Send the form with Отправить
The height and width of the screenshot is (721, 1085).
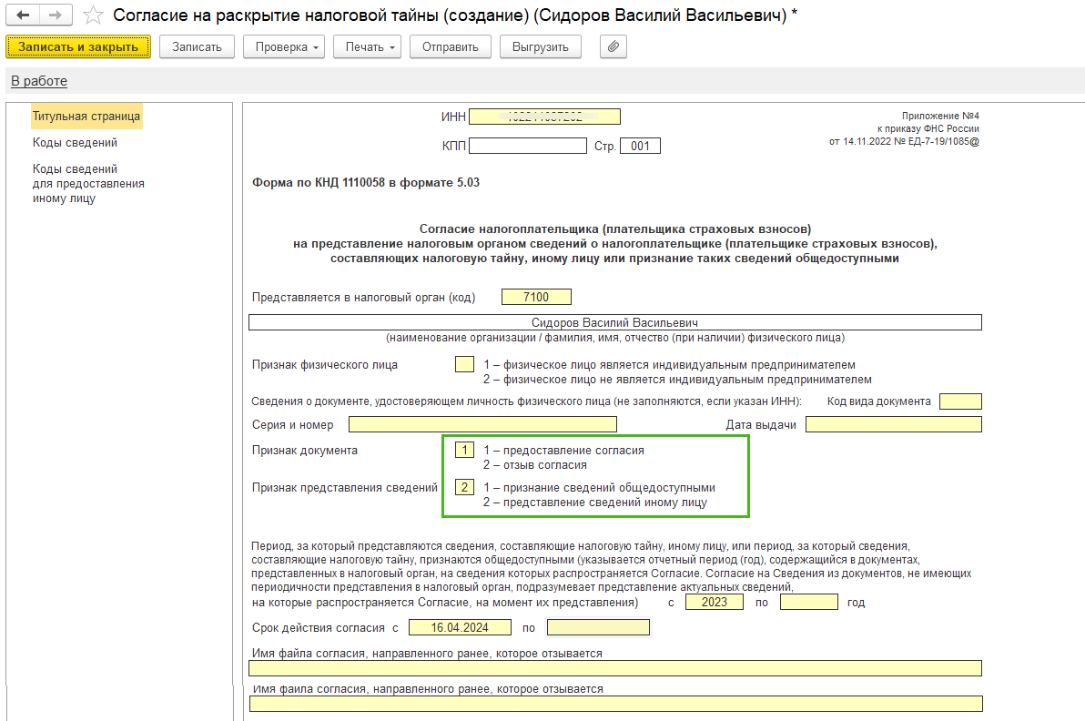450,47
